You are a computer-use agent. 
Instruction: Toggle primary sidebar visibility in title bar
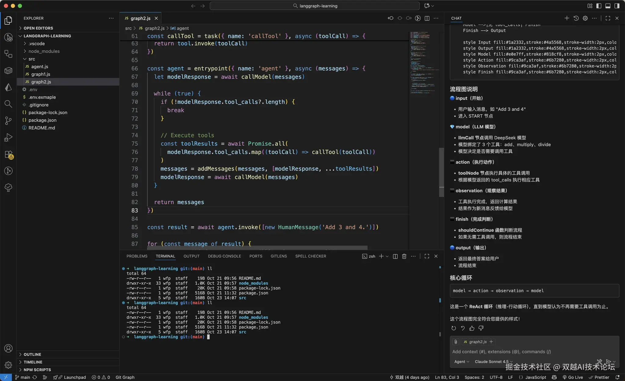[x=599, y=6]
